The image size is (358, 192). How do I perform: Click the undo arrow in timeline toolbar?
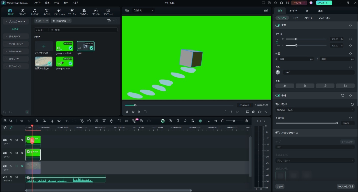pyautogui.click(x=22, y=121)
